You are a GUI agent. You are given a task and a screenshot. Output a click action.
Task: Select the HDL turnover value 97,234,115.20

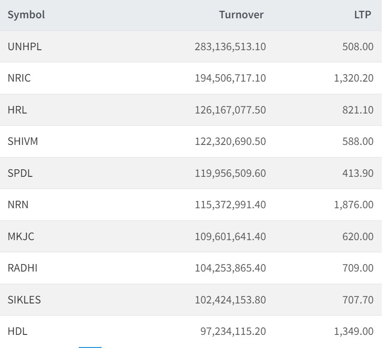pyautogui.click(x=233, y=332)
